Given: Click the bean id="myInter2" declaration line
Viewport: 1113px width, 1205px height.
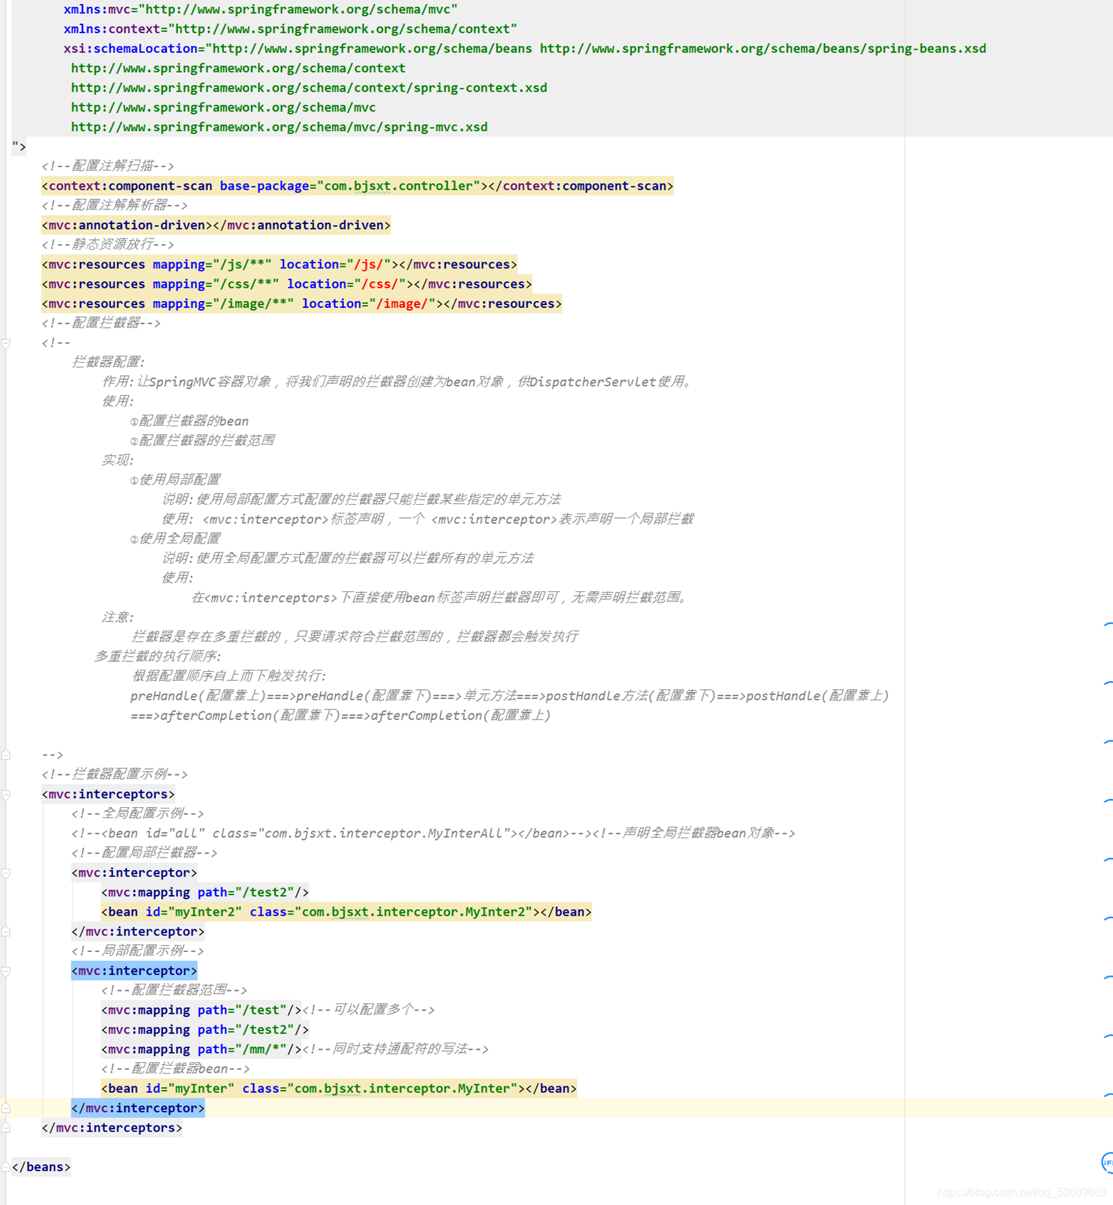Looking at the screenshot, I should coord(346,912).
